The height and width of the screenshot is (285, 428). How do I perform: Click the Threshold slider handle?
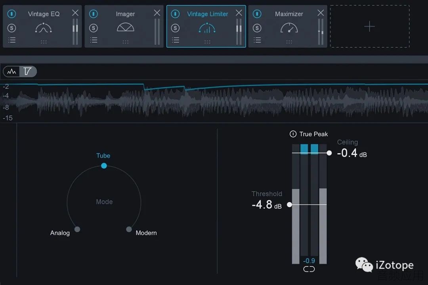pos(289,205)
